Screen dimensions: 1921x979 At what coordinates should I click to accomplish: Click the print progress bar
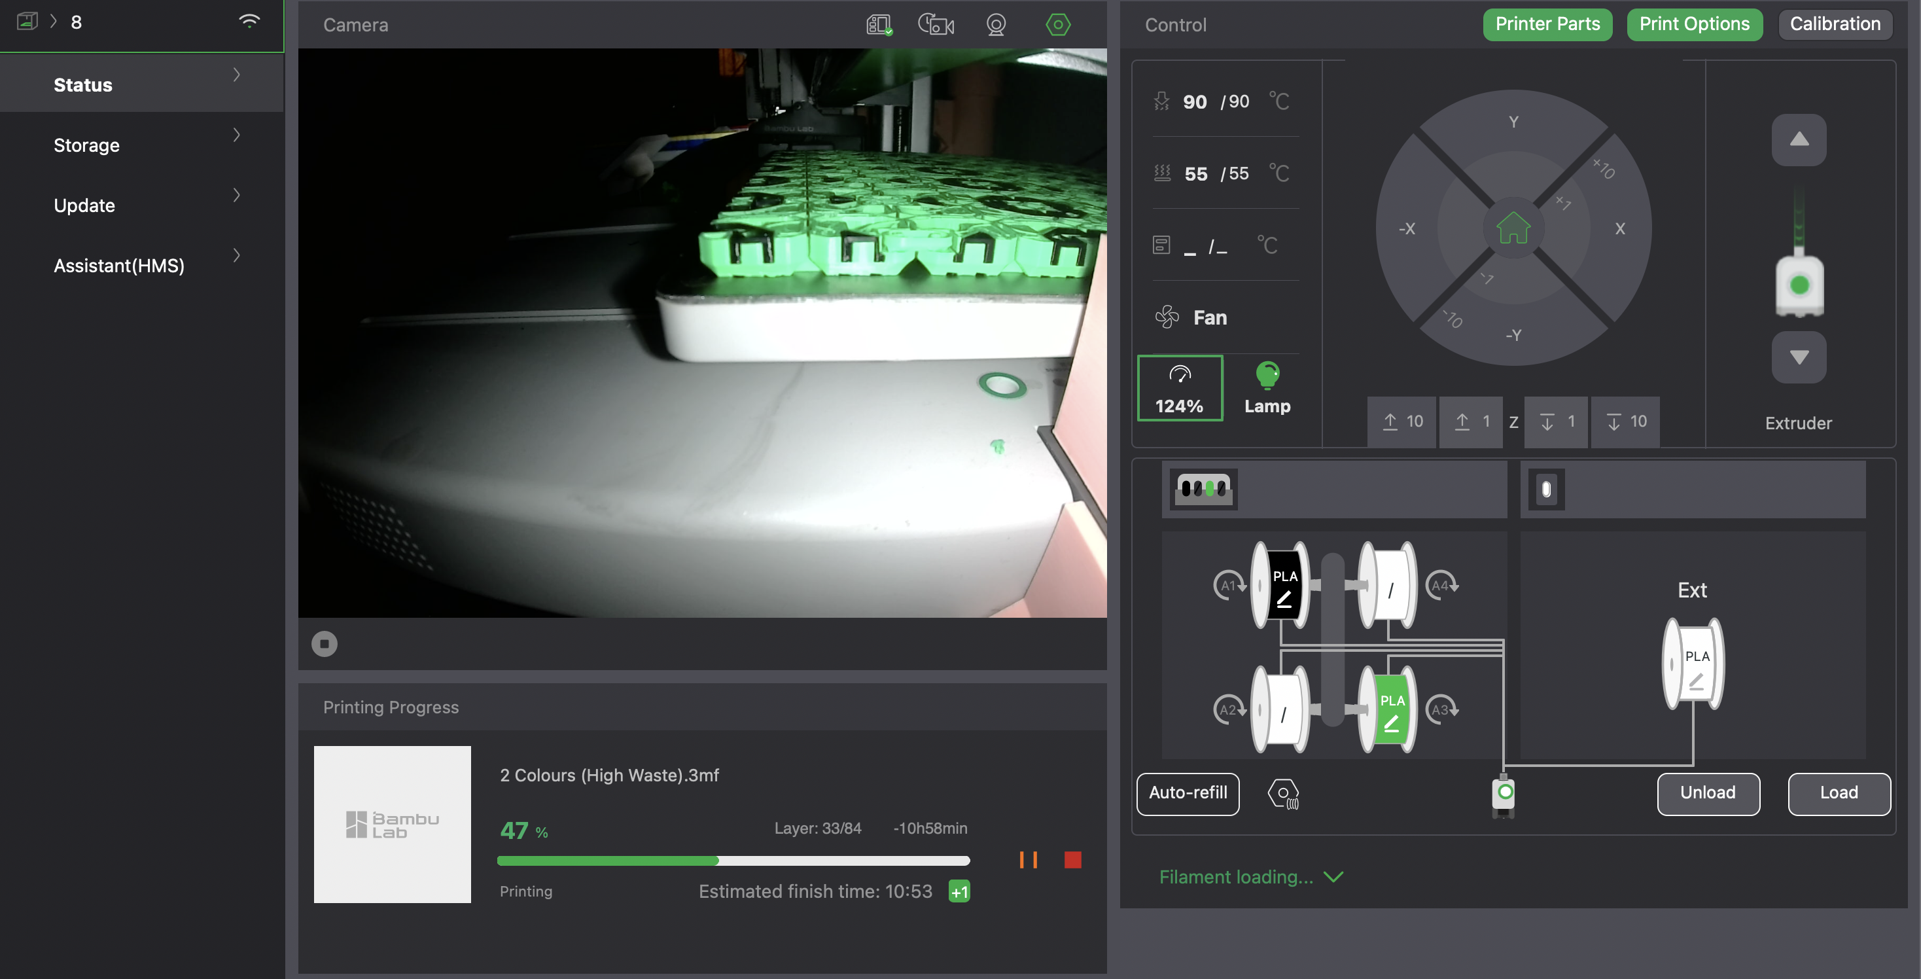pos(733,861)
